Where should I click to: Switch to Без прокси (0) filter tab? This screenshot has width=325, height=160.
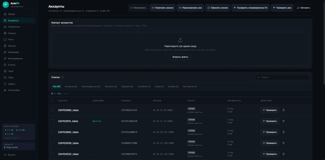coord(190,86)
